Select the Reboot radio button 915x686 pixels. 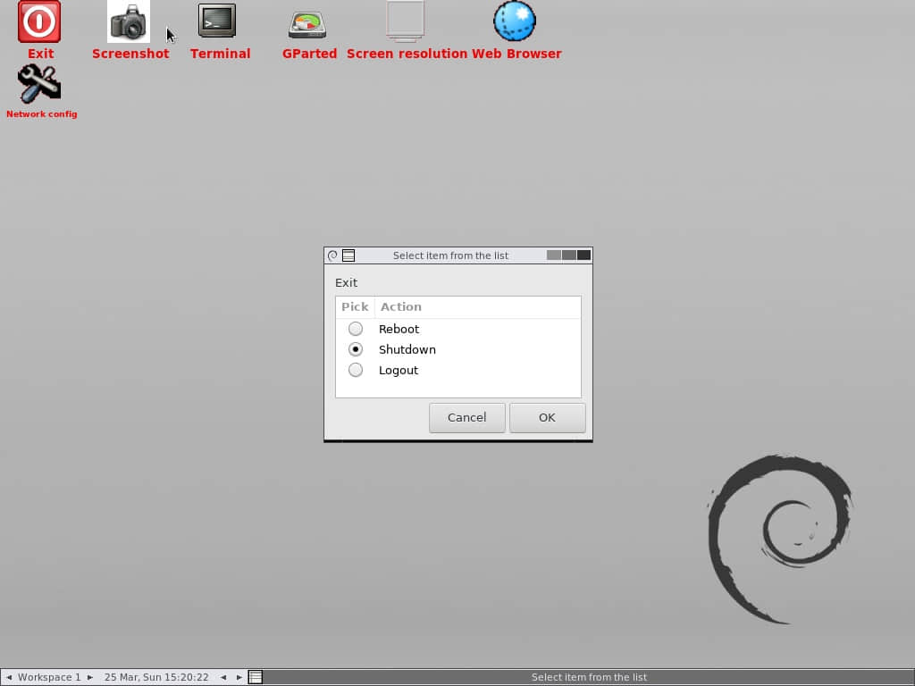point(356,329)
